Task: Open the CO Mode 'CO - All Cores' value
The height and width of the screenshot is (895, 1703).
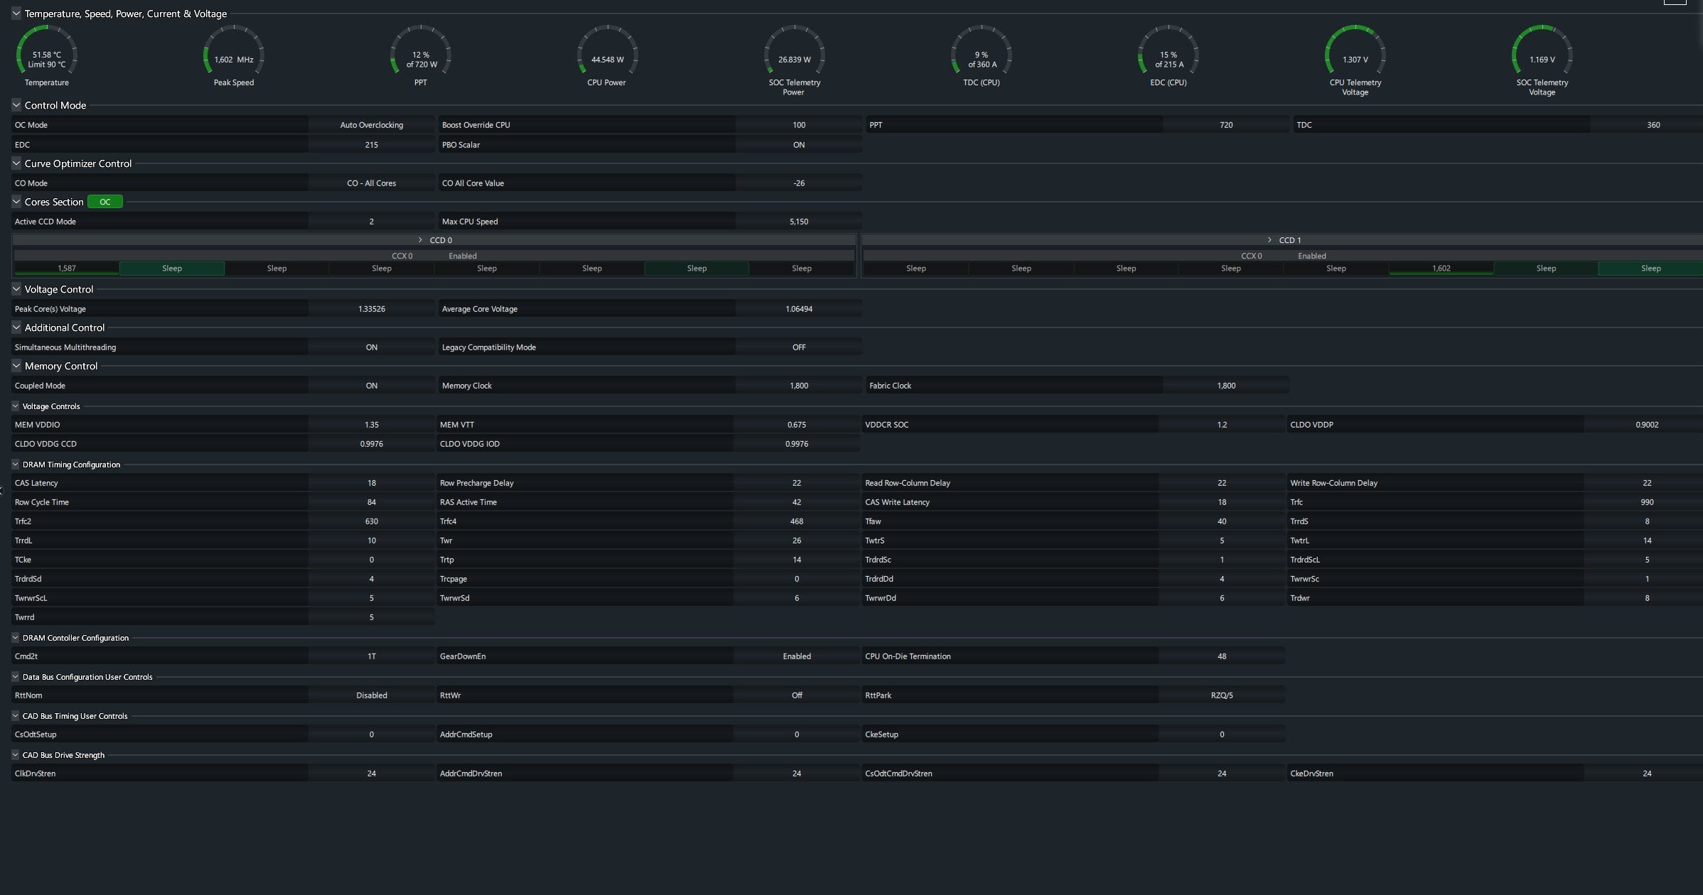Action: point(372,183)
